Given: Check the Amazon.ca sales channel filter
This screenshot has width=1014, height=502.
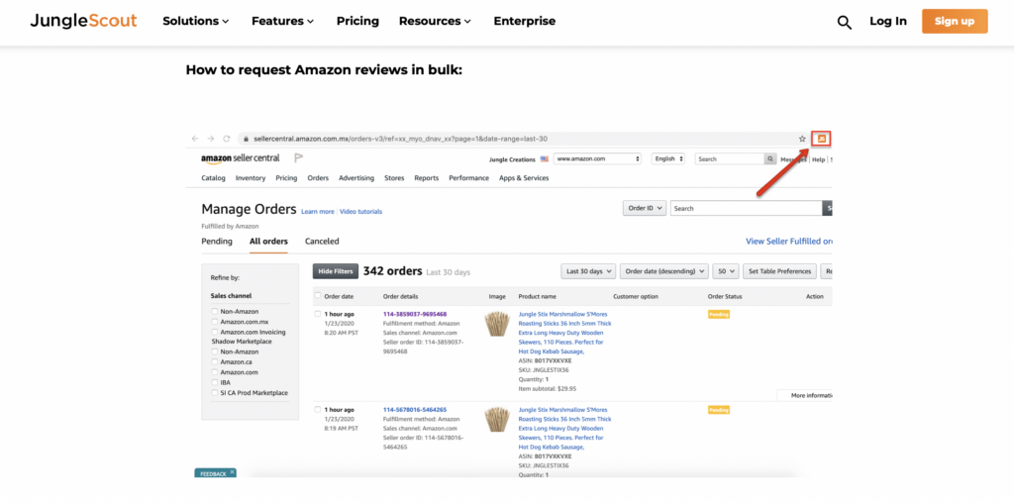Looking at the screenshot, I should coord(214,362).
